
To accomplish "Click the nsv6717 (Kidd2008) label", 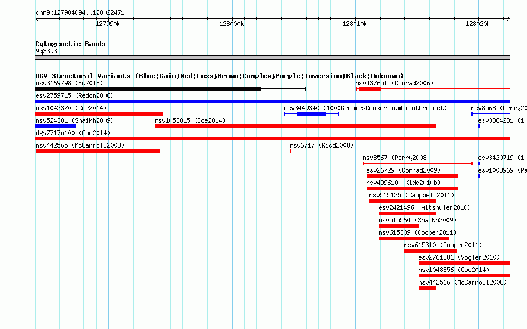I will tap(322, 145).
